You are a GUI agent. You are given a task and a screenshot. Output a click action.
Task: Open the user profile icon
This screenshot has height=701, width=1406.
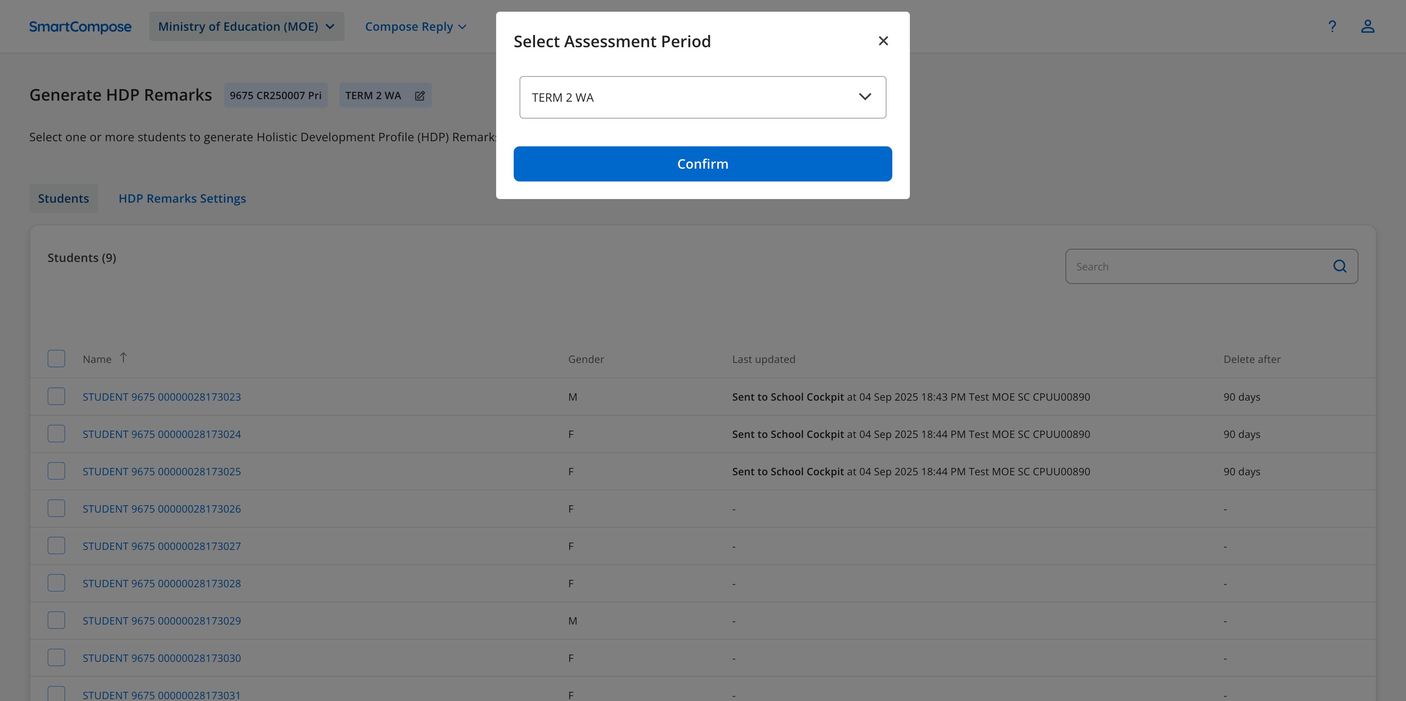pos(1367,26)
